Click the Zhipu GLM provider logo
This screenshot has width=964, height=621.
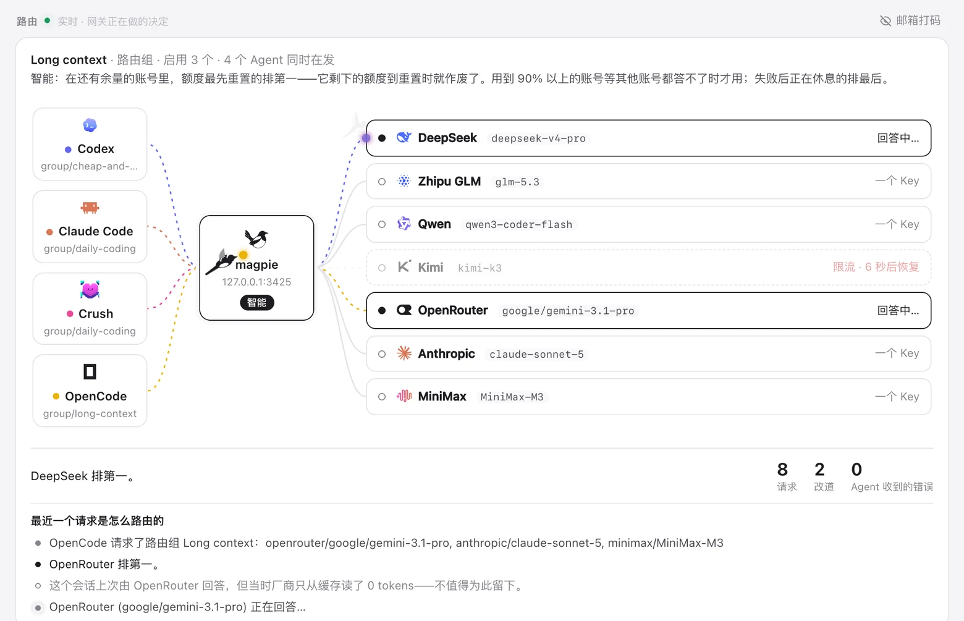tap(404, 181)
